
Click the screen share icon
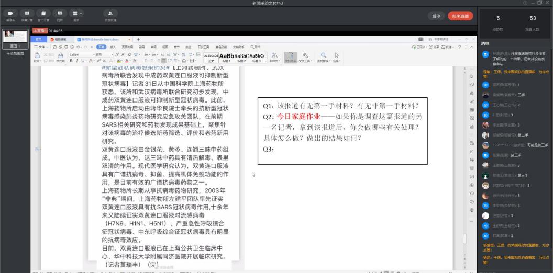(x=26, y=14)
